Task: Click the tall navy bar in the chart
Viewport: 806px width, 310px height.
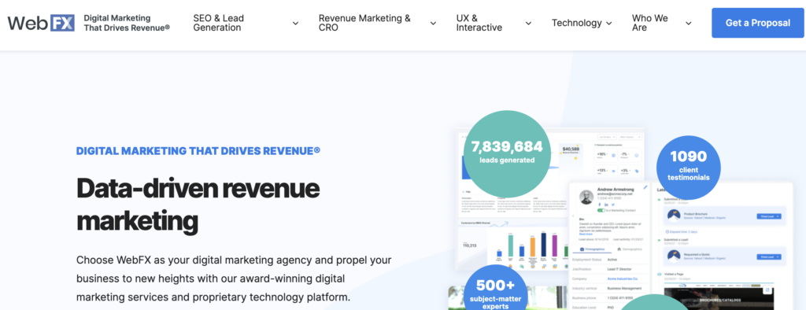Action: click(544, 244)
